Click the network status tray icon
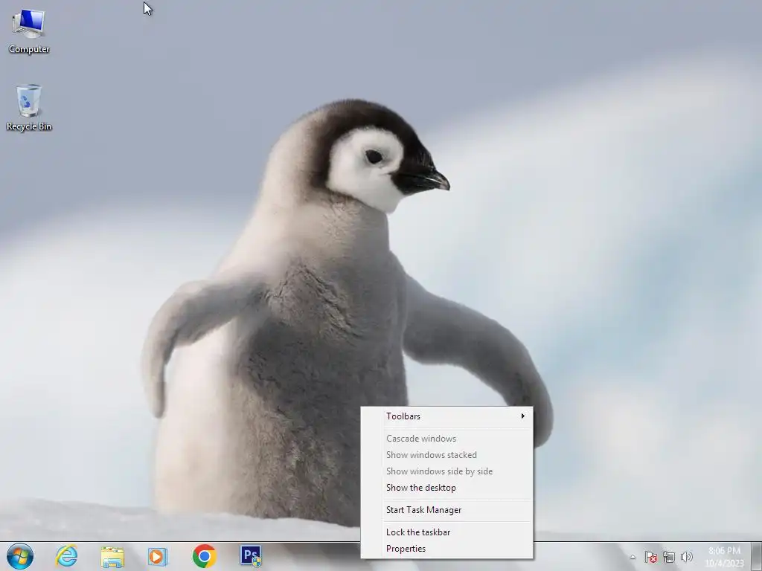This screenshot has height=571, width=762. (669, 557)
